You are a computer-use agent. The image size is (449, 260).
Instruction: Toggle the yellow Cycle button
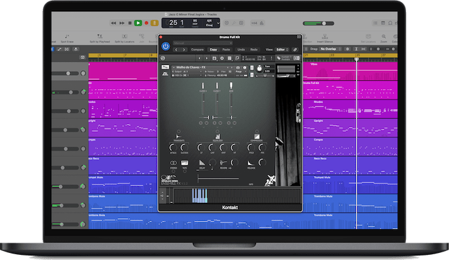(x=155, y=23)
